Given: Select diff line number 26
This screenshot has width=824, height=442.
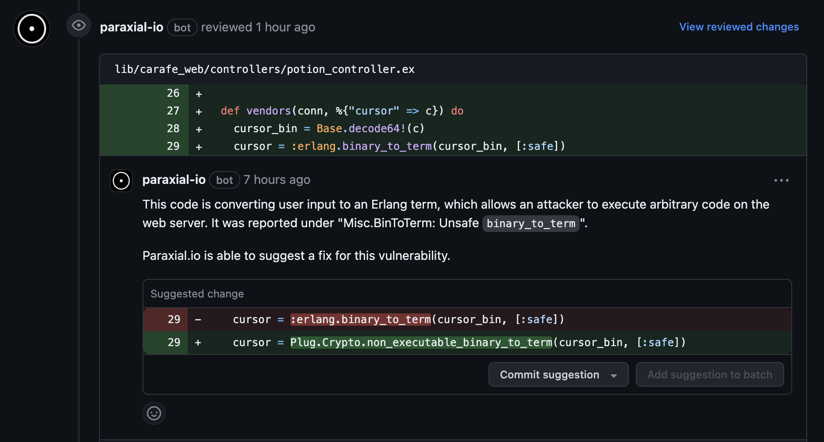Looking at the screenshot, I should click(173, 93).
